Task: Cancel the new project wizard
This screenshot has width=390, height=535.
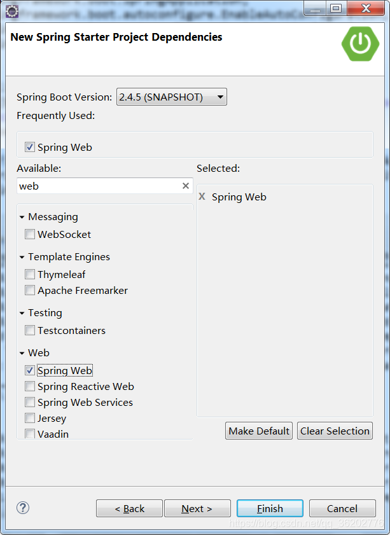Action: (342, 508)
